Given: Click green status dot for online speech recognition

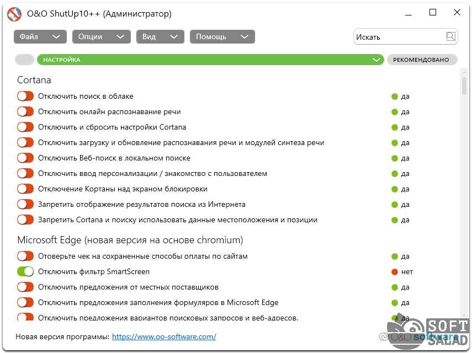Looking at the screenshot, I should 395,112.
